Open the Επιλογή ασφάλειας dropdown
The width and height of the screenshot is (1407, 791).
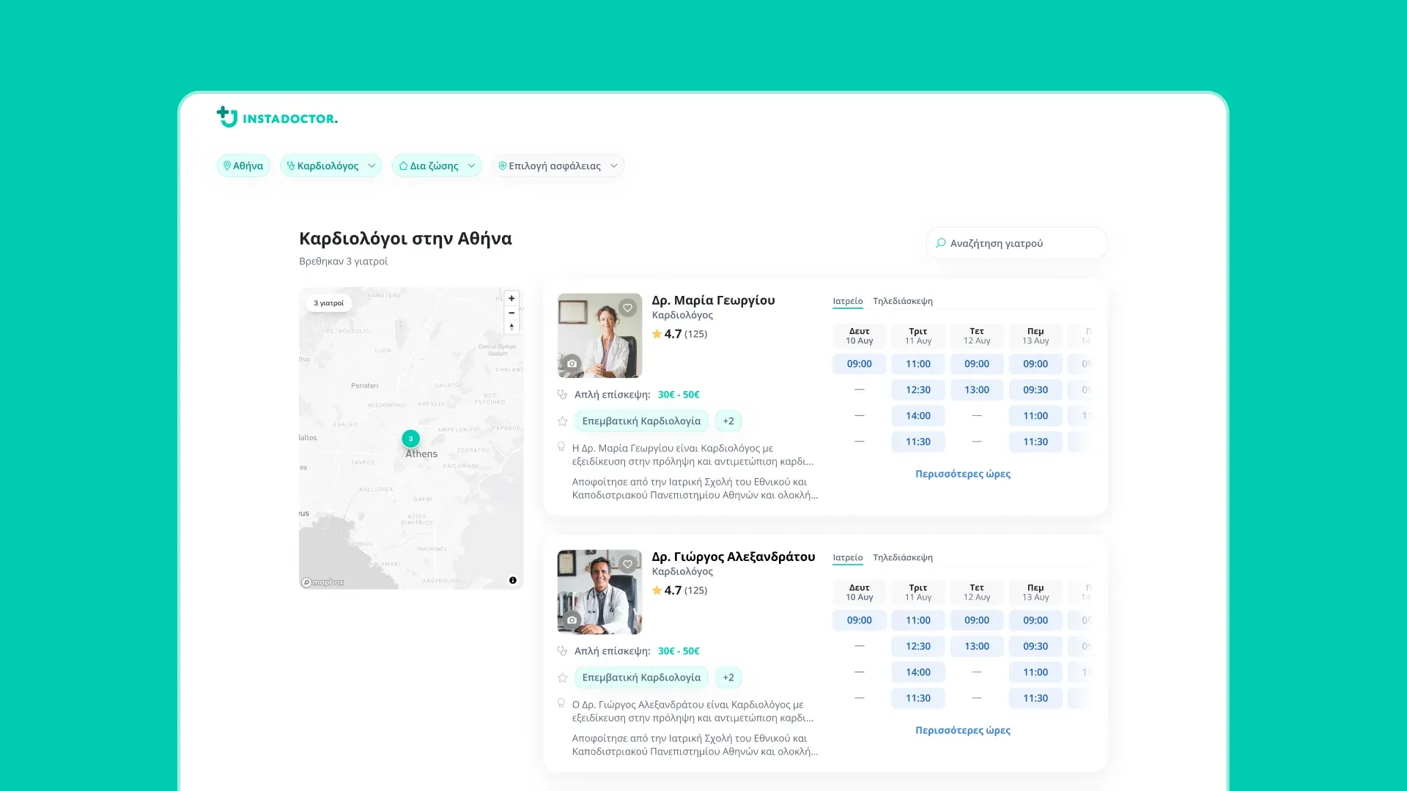coord(558,166)
